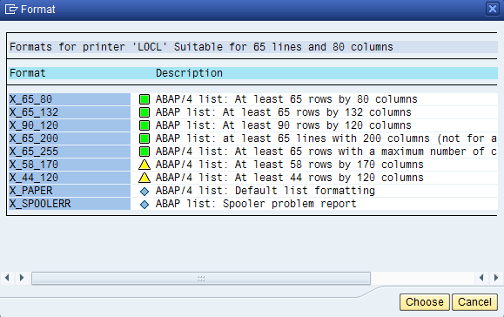504x317 pixels.
Task: Click description 'Spooler problem report'
Action: coord(290,204)
